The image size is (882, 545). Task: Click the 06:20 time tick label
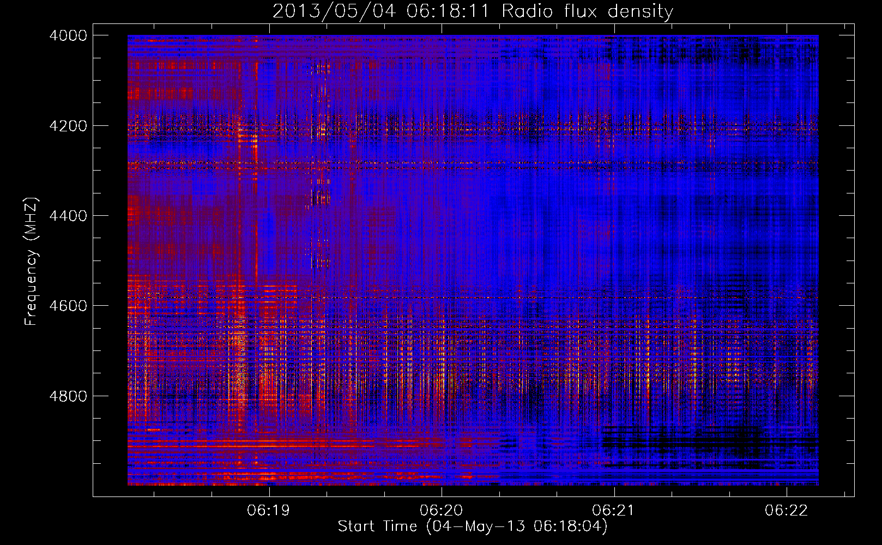(441, 510)
